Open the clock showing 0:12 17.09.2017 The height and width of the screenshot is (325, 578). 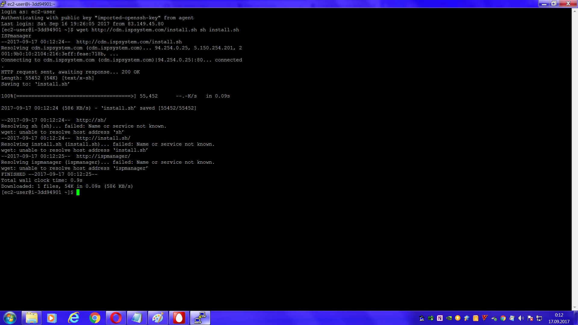[559, 318]
